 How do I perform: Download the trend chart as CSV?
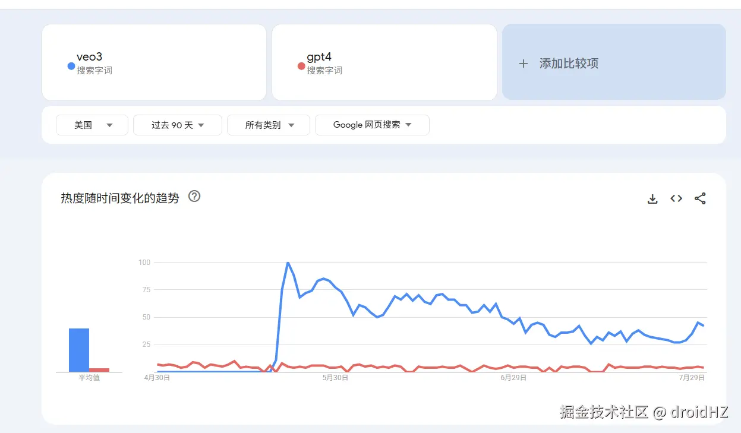652,199
